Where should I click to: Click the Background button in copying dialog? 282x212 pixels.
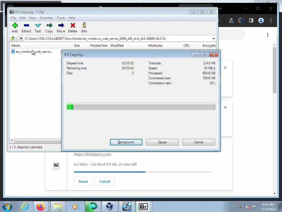pyautogui.click(x=126, y=142)
